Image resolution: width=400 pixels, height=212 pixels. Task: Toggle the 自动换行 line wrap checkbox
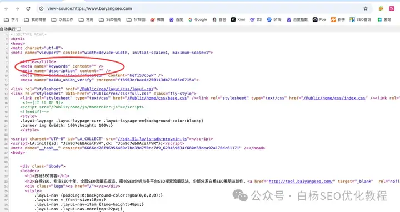tap(19, 29)
